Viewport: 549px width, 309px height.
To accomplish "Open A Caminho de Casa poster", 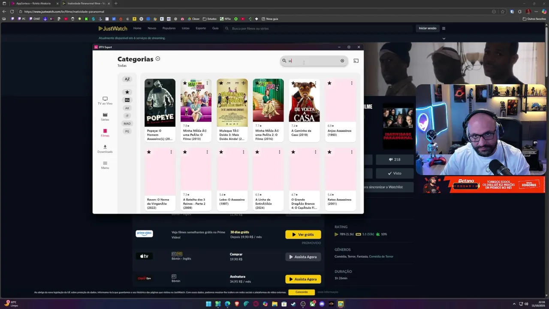I will coord(304,100).
